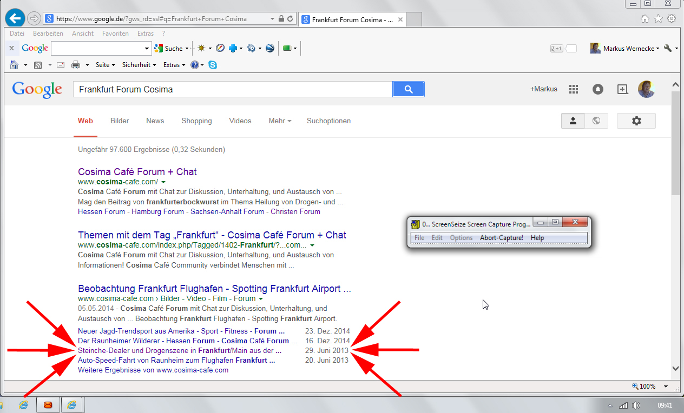Screen dimensions: 684x413
Task: Open Themen mit dem Tag Frankfurt result
Action: coord(212,235)
